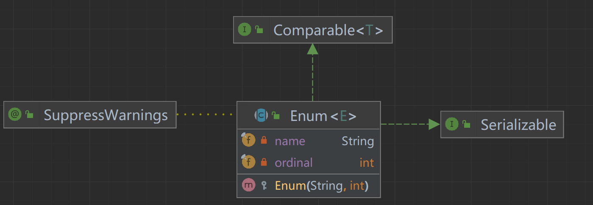
Task: Click the field icon next to name
Action: point(248,140)
